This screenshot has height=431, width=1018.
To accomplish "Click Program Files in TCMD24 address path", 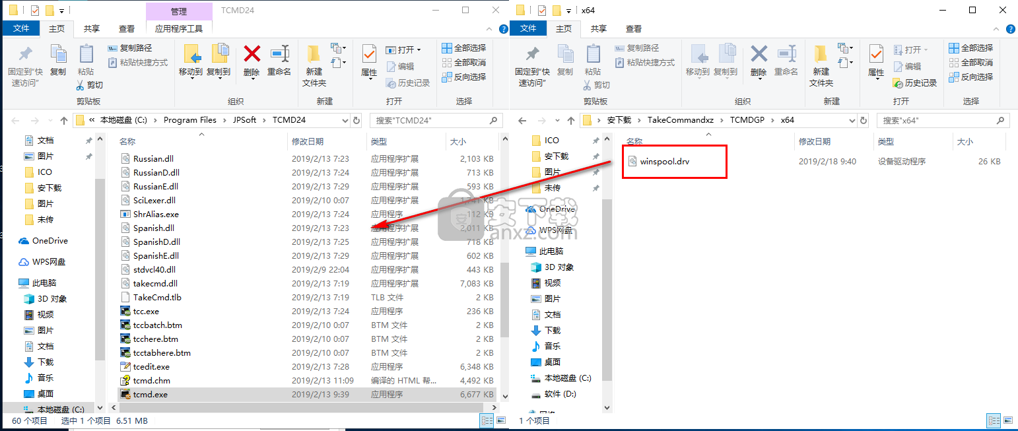I will [190, 120].
